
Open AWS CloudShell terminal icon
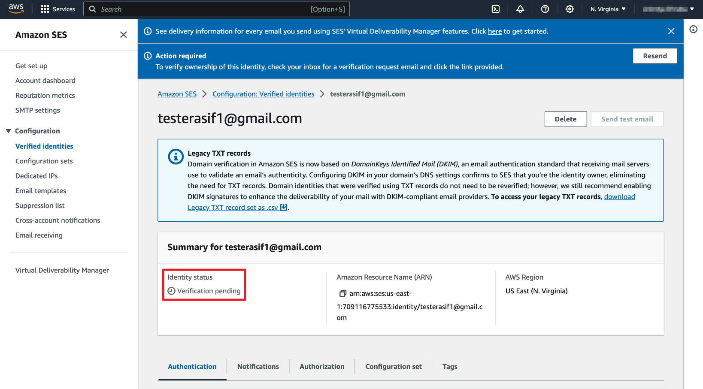coord(496,9)
